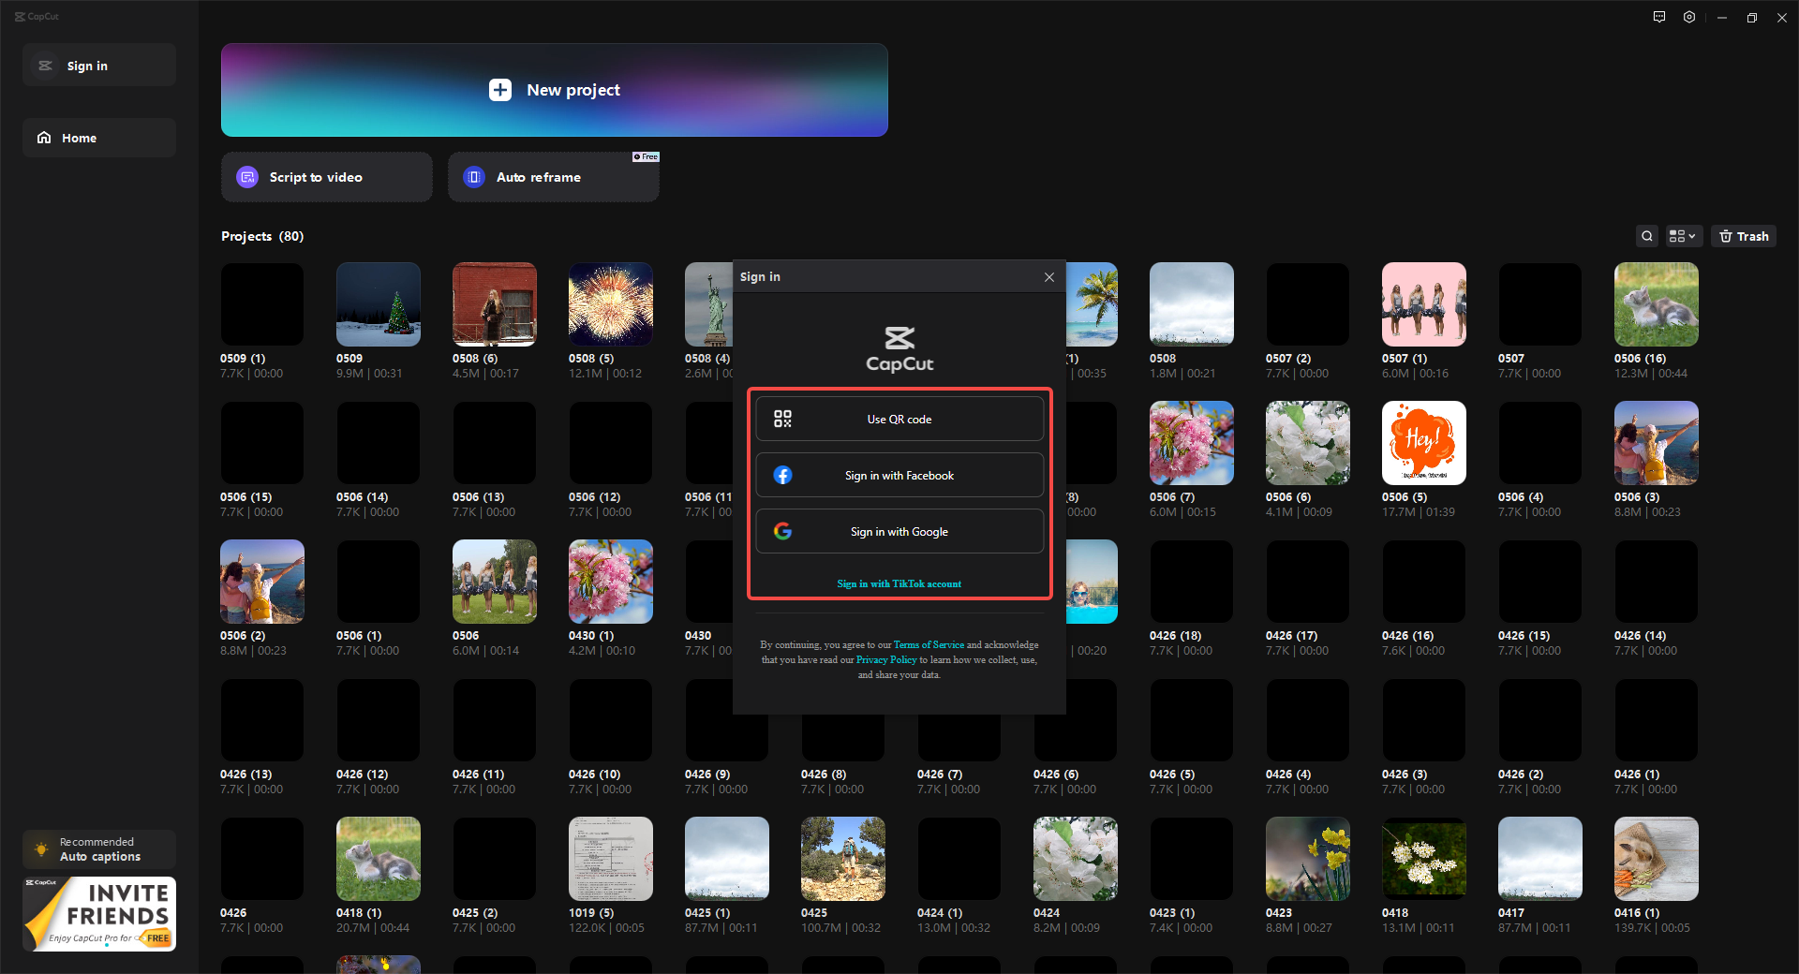Open the cat project 0506 (16)
This screenshot has height=974, width=1799.
coord(1657,304)
